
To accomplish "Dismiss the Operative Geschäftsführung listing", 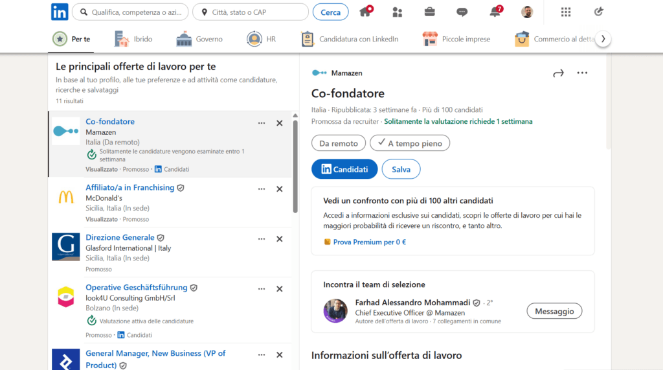I will (280, 289).
